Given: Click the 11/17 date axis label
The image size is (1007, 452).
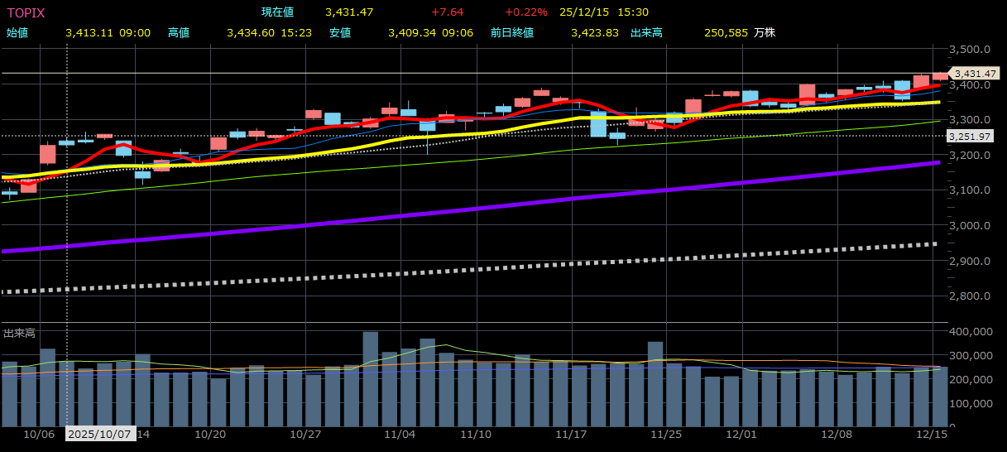Looking at the screenshot, I should pyautogui.click(x=571, y=434).
